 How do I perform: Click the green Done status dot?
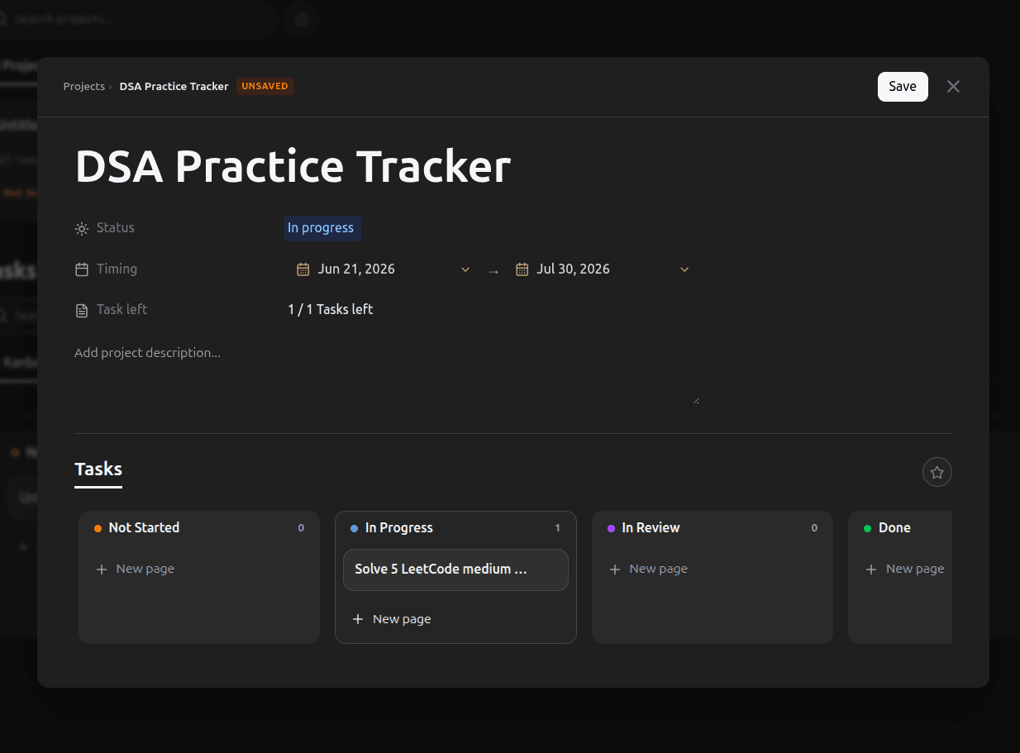868,529
